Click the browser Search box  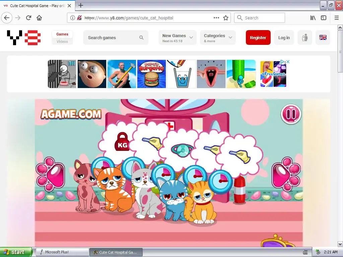260,18
